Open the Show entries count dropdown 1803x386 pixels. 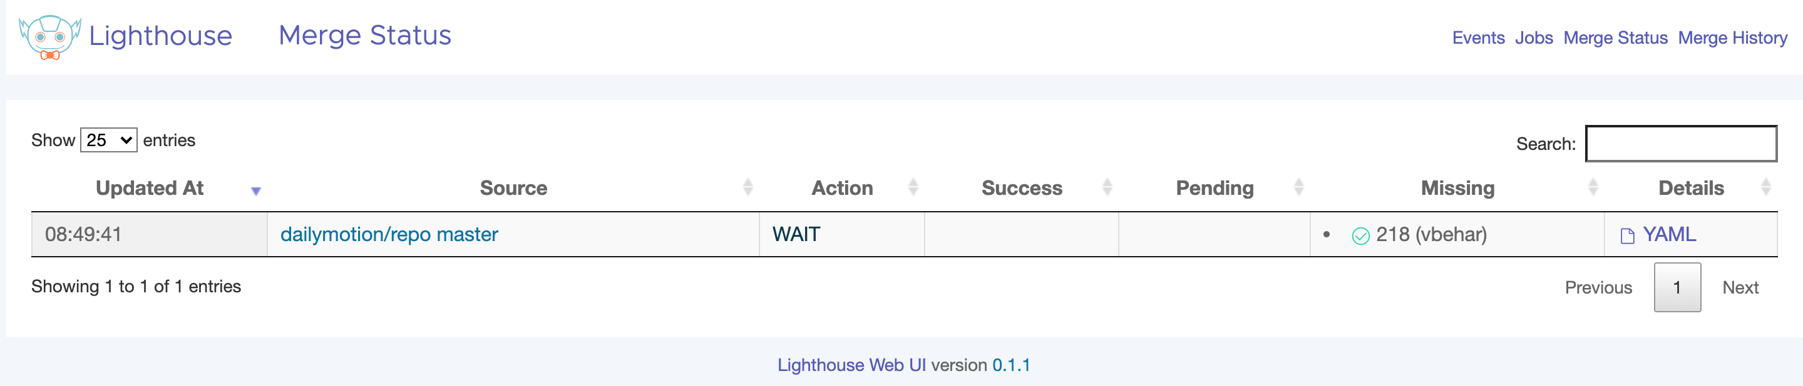point(108,141)
